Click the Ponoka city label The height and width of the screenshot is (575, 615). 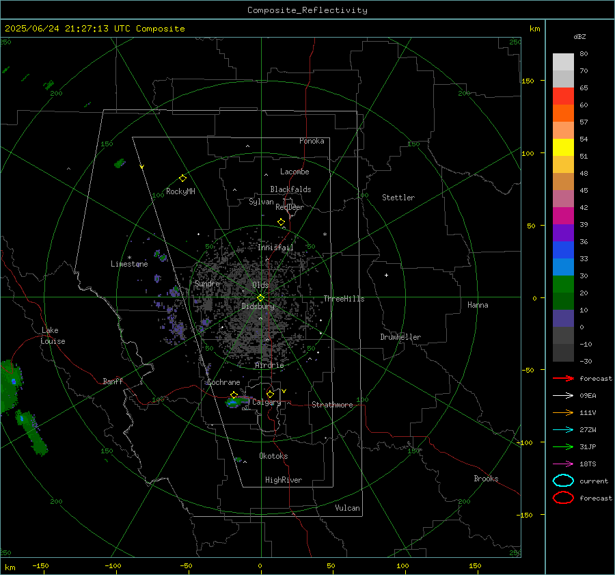[312, 141]
